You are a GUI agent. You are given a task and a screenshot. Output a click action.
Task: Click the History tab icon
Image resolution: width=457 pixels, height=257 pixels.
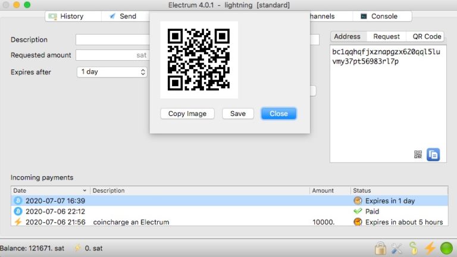(53, 16)
